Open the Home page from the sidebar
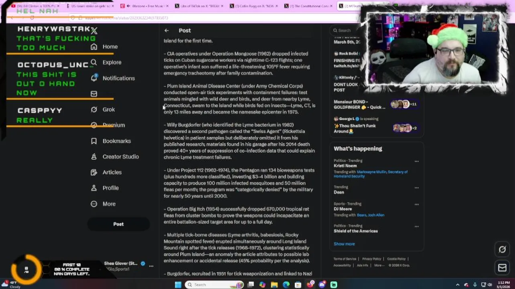Viewport: 515px width, 289px height. (x=104, y=47)
